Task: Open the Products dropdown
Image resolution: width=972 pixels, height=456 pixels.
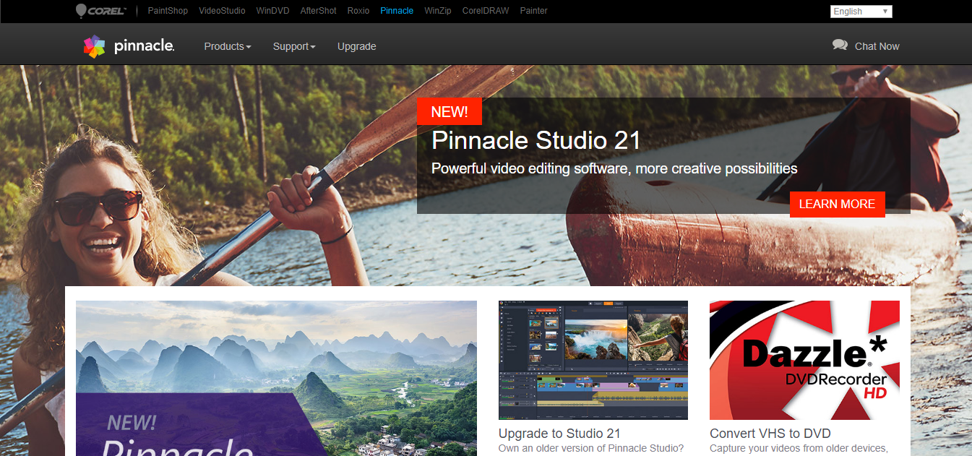Action: [226, 46]
